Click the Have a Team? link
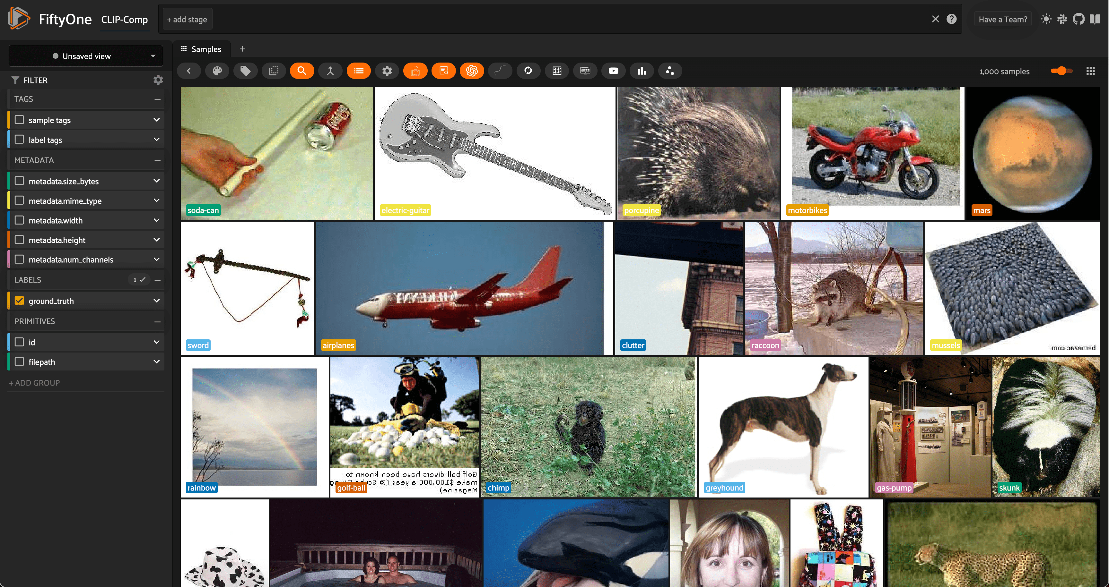The height and width of the screenshot is (587, 1109). coord(1003,19)
